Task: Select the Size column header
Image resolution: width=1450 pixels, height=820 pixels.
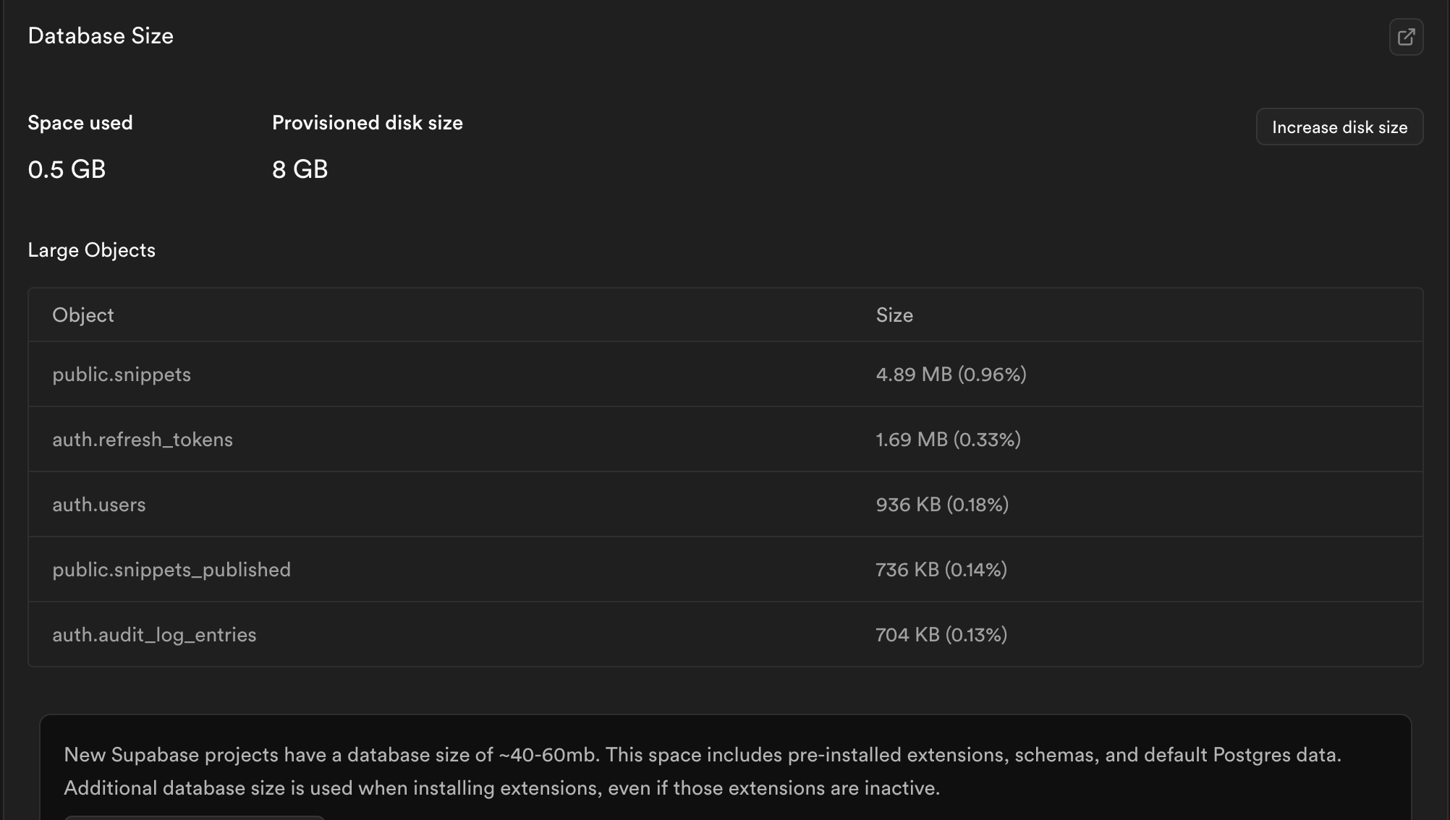Action: click(894, 315)
